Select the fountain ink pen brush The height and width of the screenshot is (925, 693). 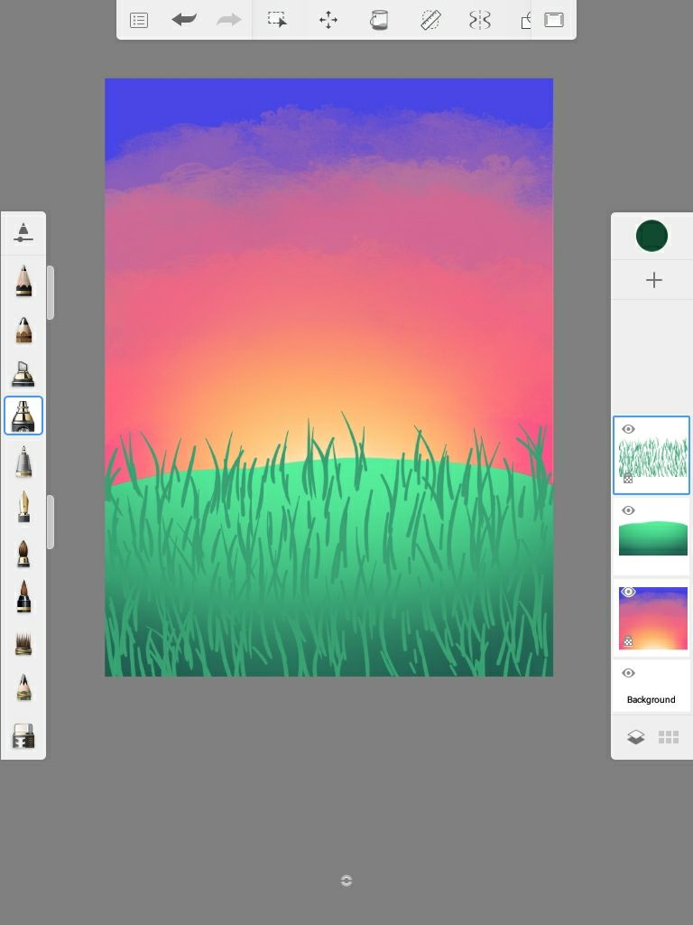coord(23,507)
